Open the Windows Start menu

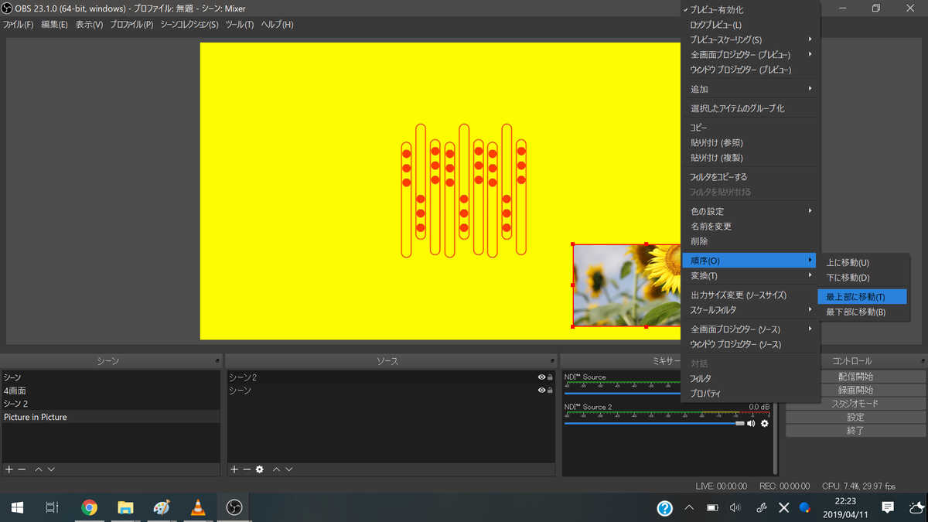pyautogui.click(x=17, y=507)
